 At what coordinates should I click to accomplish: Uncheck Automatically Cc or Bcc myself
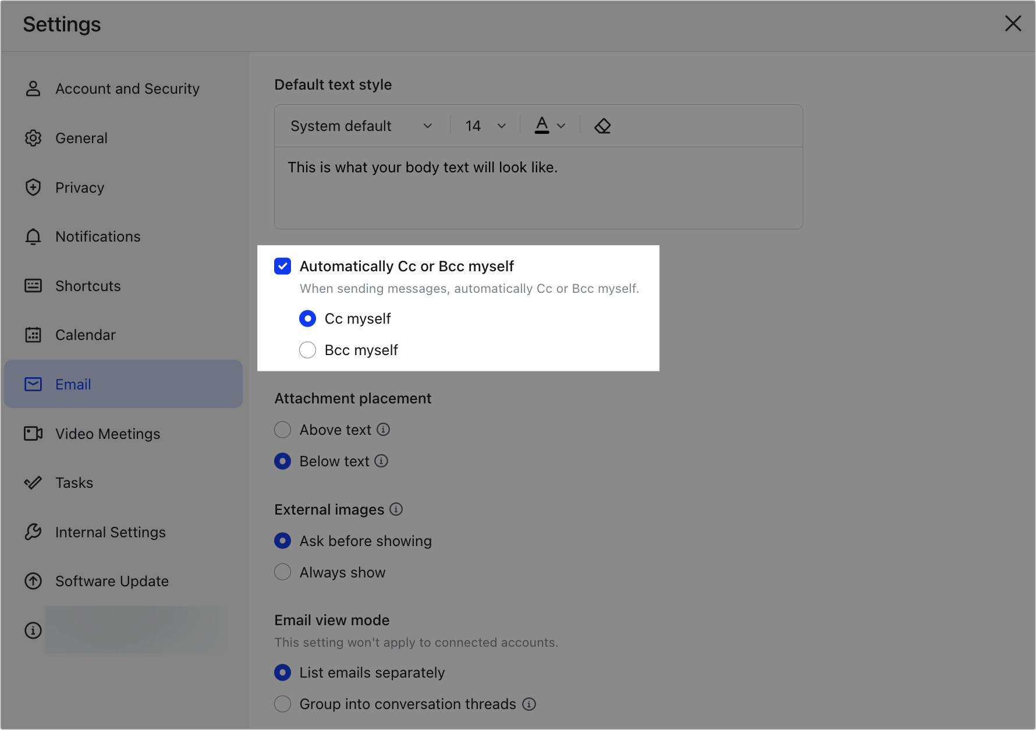[x=282, y=266]
